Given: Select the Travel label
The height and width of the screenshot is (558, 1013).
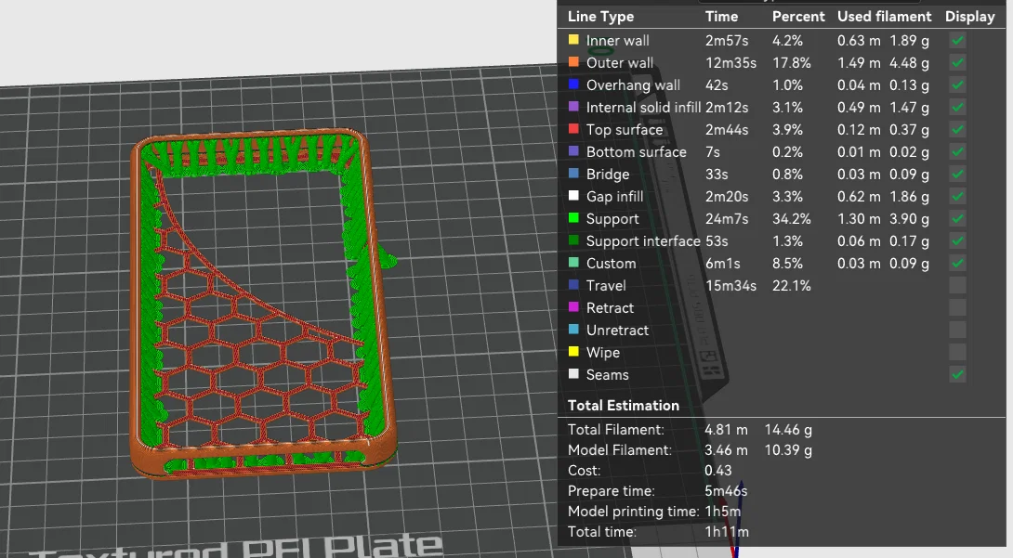Looking at the screenshot, I should coord(606,285).
